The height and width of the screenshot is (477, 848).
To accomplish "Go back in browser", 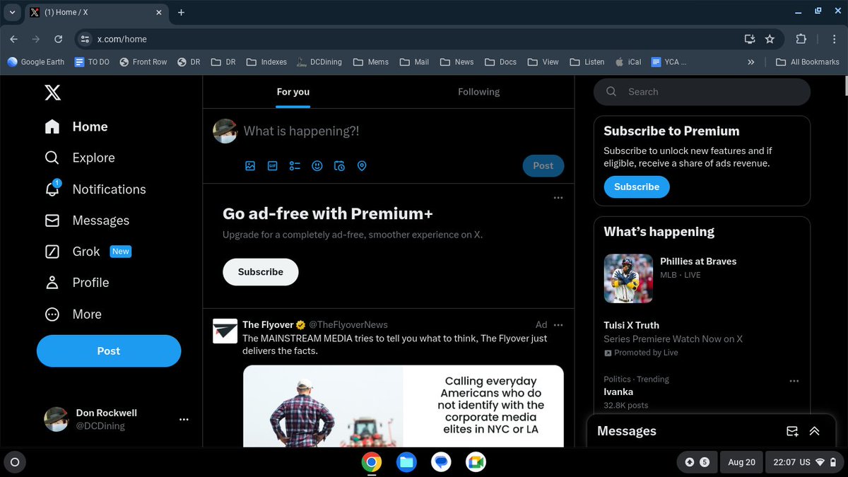I will (x=14, y=39).
